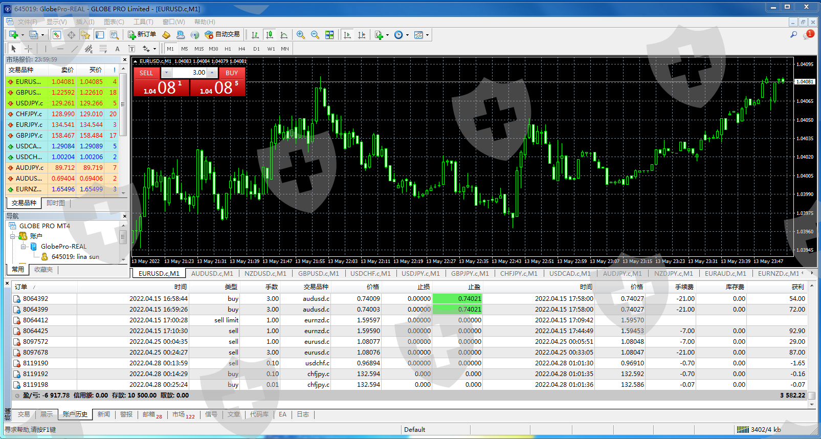
Task: Click the 新订单 new order button
Action: tap(142, 35)
